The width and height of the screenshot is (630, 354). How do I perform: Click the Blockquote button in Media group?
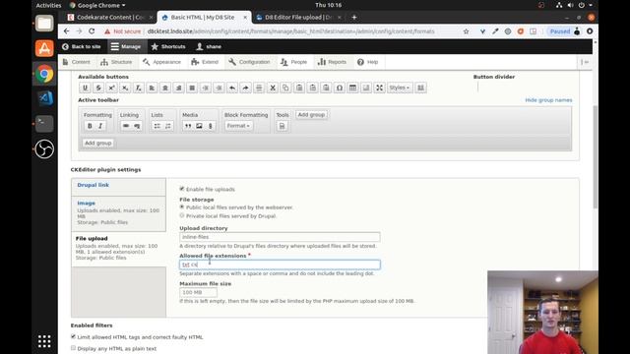click(188, 126)
